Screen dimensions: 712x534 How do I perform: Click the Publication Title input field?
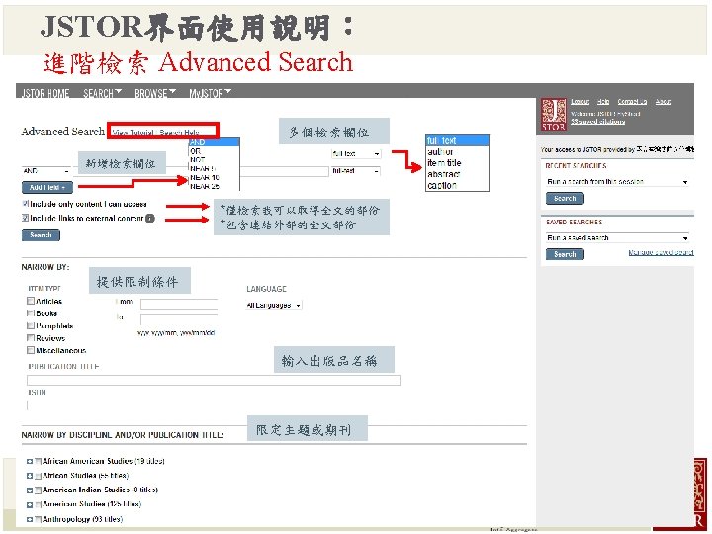pos(214,380)
